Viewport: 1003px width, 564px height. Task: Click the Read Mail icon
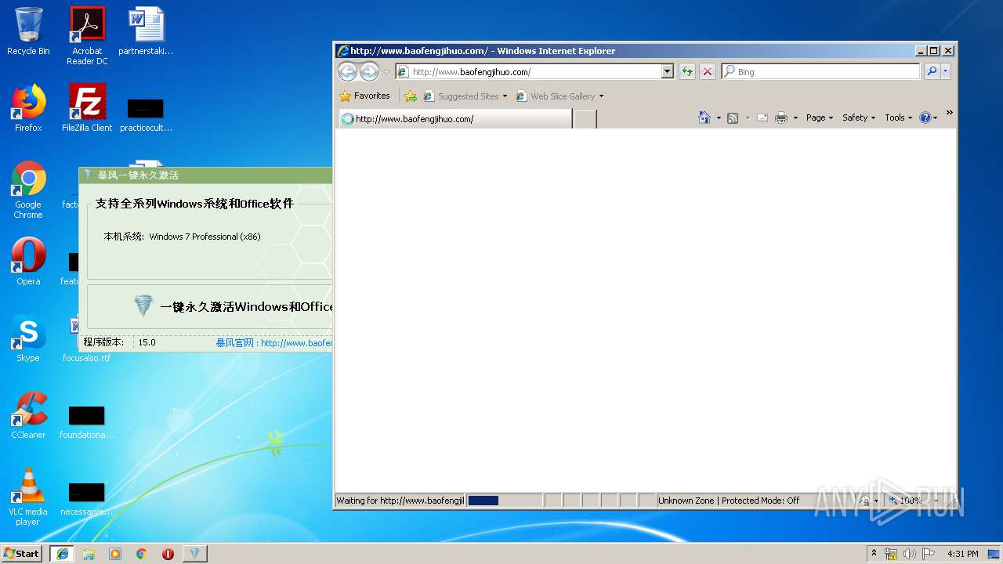point(762,117)
